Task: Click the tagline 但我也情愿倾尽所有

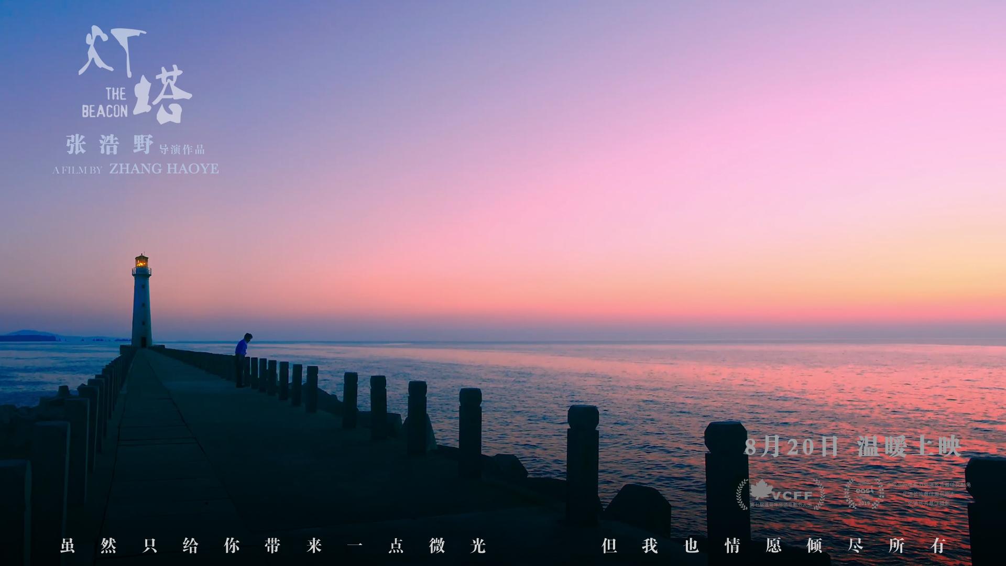Action: [x=773, y=546]
